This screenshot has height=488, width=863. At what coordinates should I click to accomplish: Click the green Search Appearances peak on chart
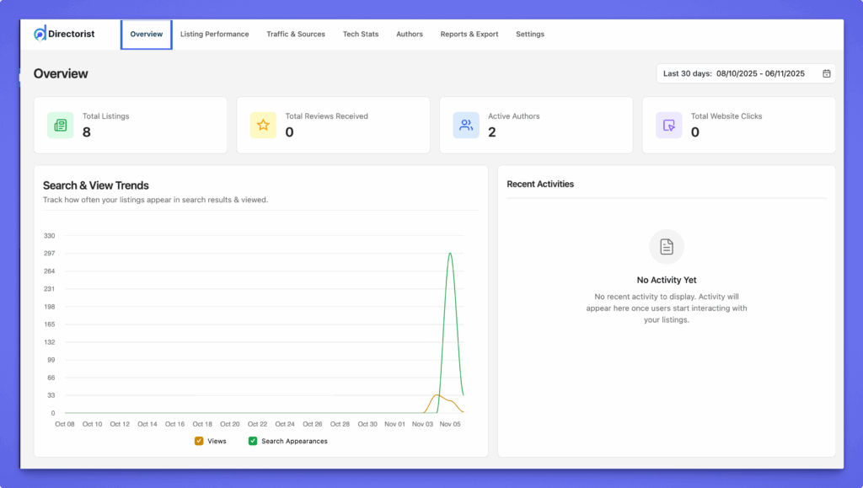point(450,254)
